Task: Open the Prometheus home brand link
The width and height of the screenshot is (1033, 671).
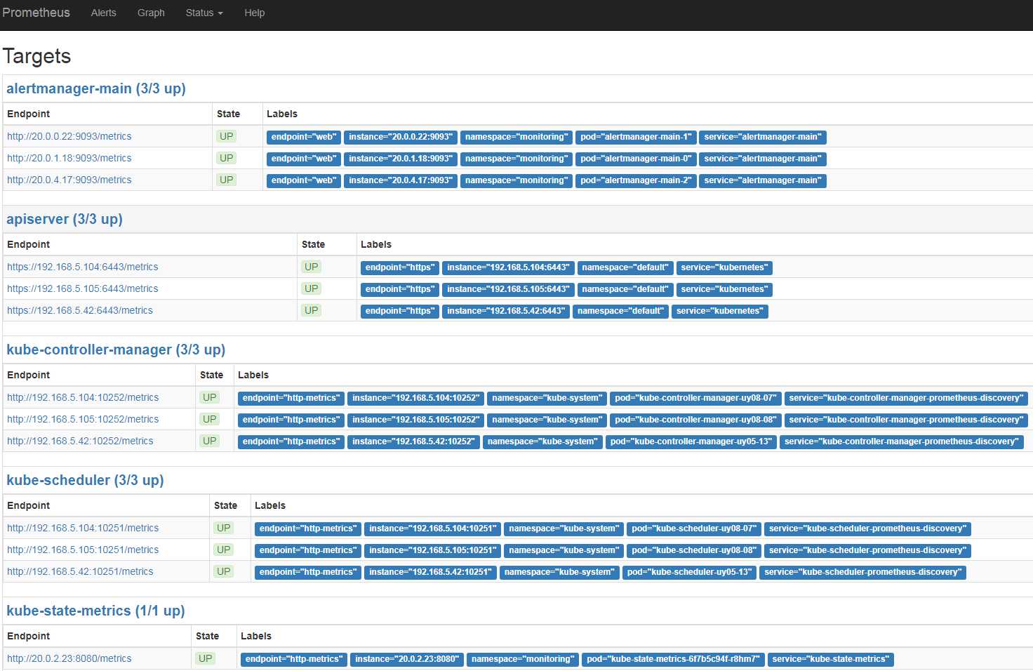Action: click(x=36, y=13)
